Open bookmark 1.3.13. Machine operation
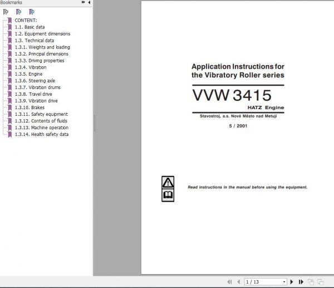Image resolution: width=334 pixels, height=288 pixels. 42,128
